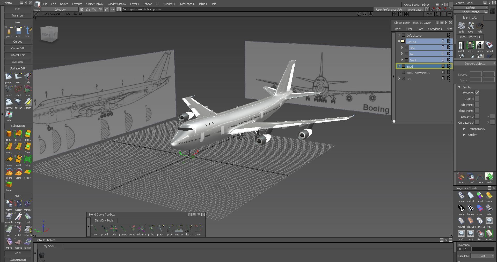
Task: Click the Workspaces button
Action: point(415,10)
